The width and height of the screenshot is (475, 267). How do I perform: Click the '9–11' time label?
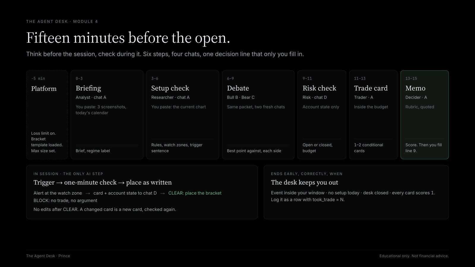coord(307,79)
